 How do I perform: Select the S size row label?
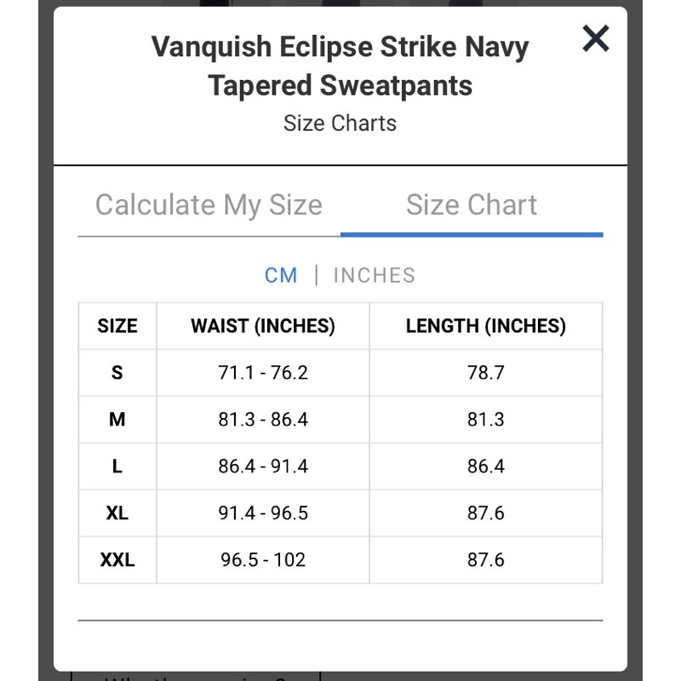[117, 373]
